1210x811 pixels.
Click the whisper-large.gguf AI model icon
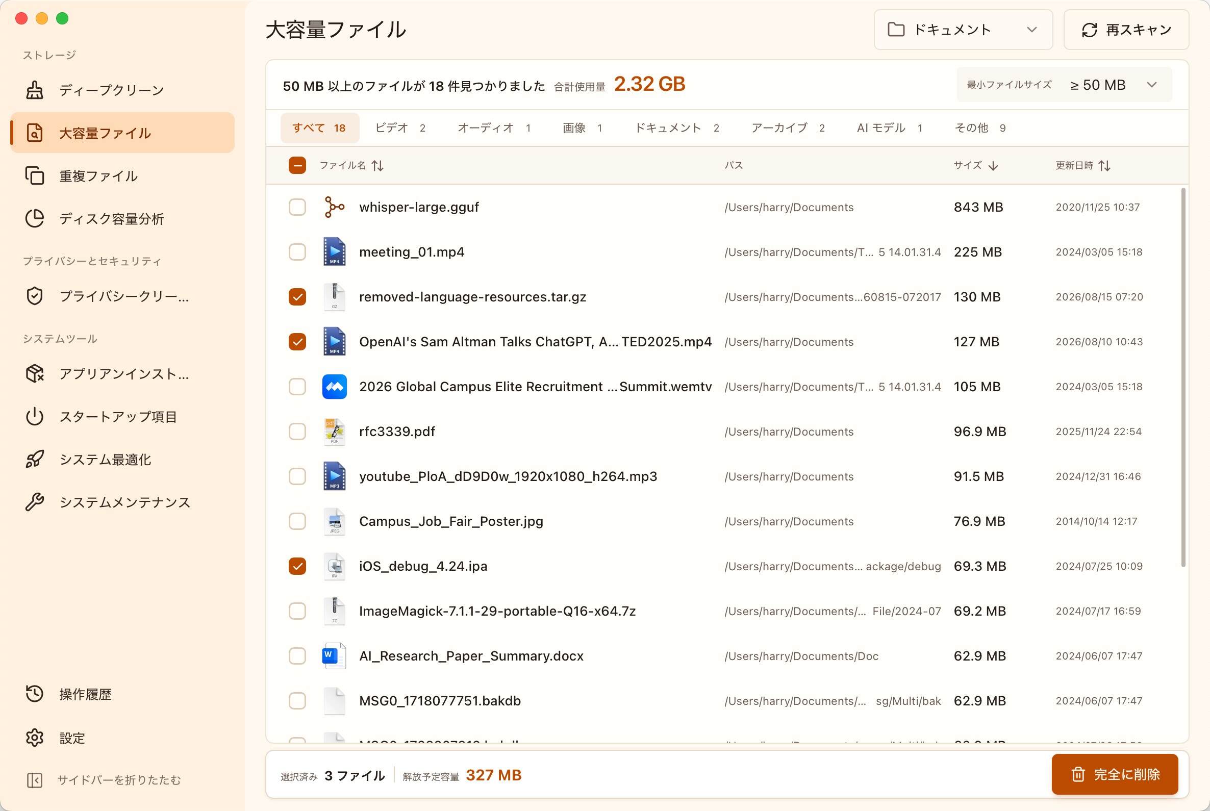(x=334, y=207)
